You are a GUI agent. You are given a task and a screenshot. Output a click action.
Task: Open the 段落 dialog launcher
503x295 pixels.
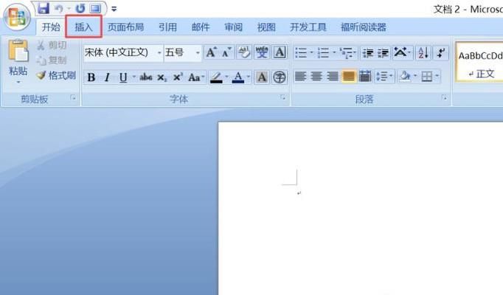click(x=444, y=97)
